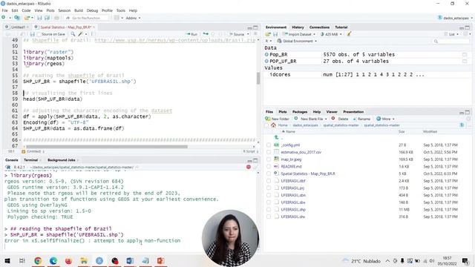This screenshot has width=475, height=267.
Task: Check the box next to map_br.jpeg
Action: tap(269, 159)
